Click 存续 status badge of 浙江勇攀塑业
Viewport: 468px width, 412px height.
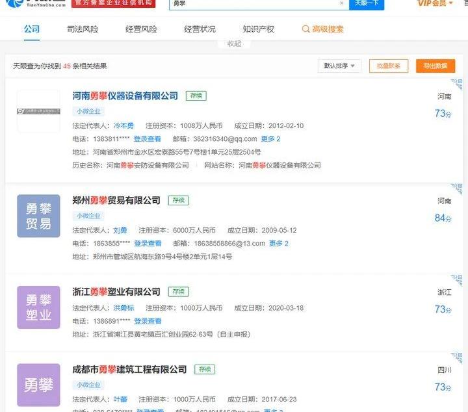178,292
